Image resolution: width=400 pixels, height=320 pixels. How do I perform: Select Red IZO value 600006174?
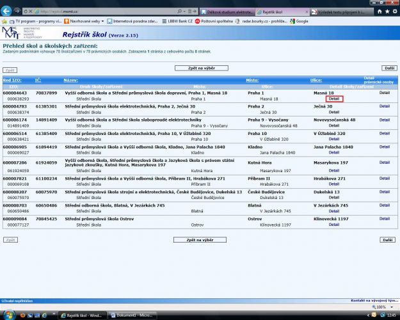15,120
